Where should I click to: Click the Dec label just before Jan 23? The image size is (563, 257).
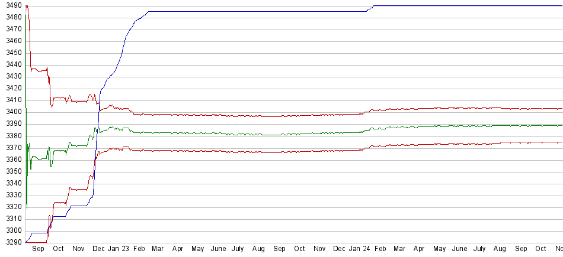98,249
